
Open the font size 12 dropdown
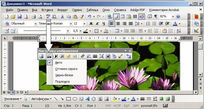[84, 24]
